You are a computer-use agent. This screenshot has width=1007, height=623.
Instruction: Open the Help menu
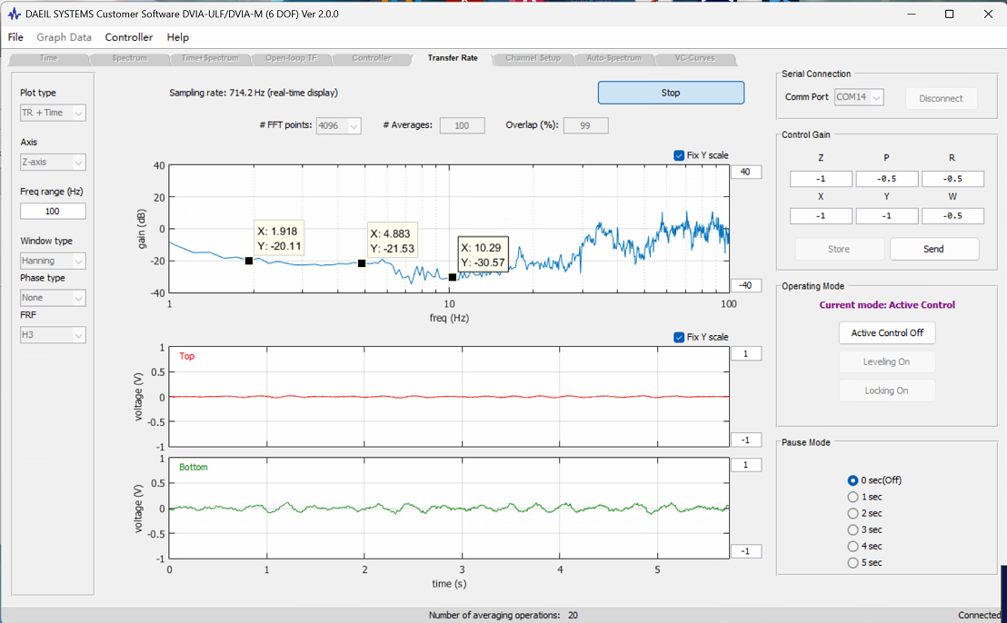178,37
